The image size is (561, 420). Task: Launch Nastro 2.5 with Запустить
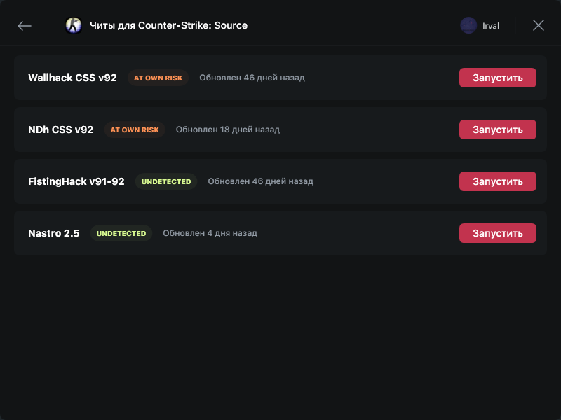[498, 233]
